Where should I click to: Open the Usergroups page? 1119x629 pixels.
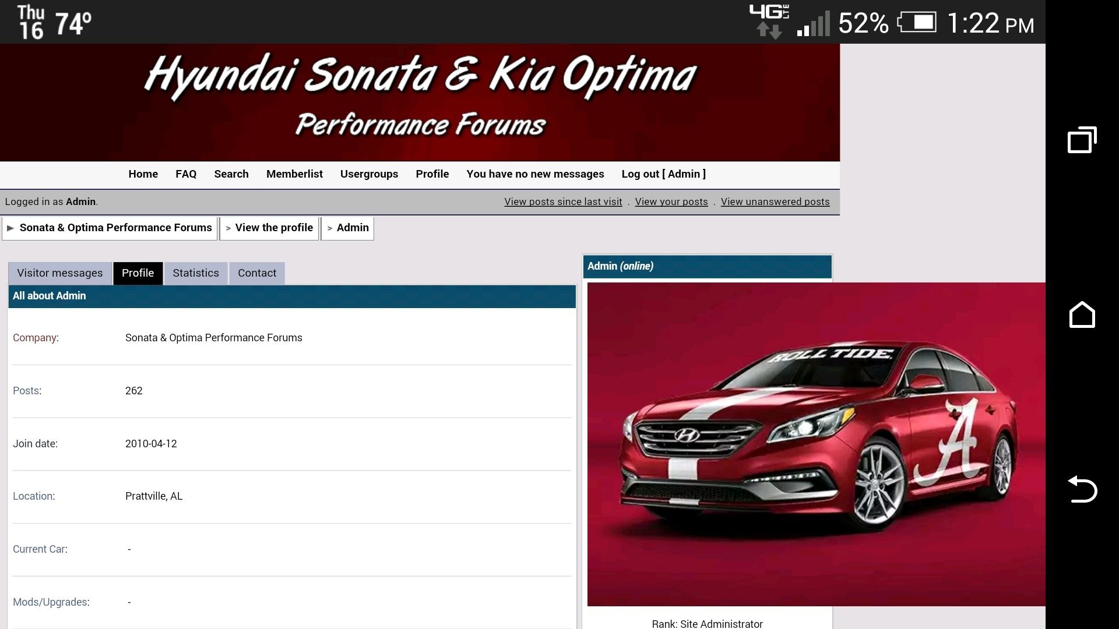pos(369,174)
